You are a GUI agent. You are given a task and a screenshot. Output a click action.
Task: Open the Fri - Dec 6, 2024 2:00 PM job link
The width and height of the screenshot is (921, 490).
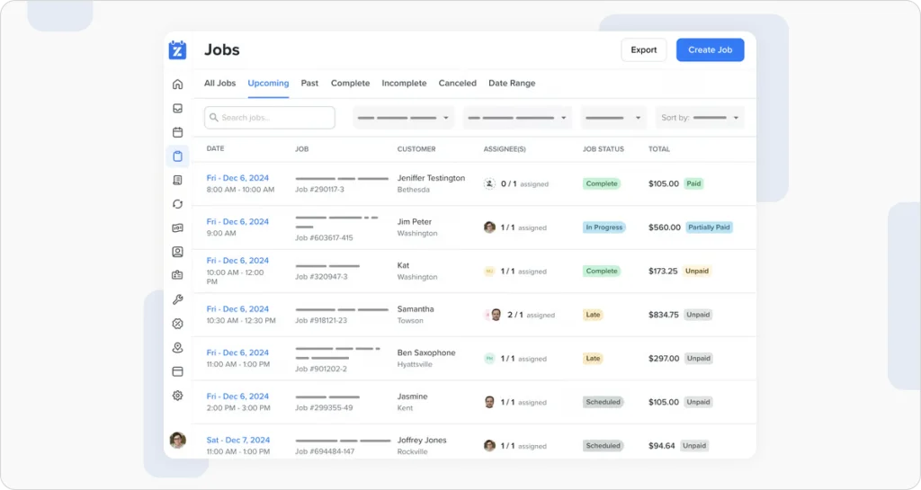point(237,396)
